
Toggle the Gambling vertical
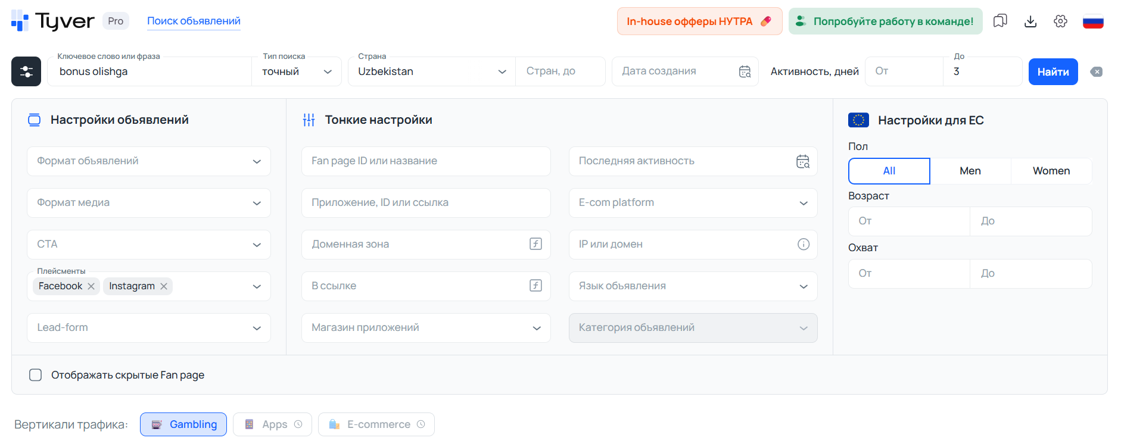183,424
